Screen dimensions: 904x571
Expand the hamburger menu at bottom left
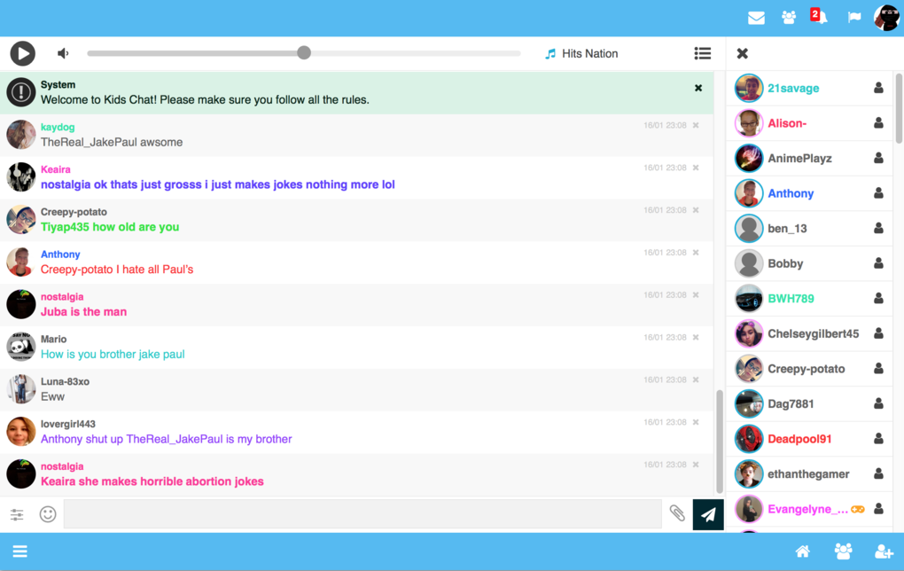click(x=19, y=551)
